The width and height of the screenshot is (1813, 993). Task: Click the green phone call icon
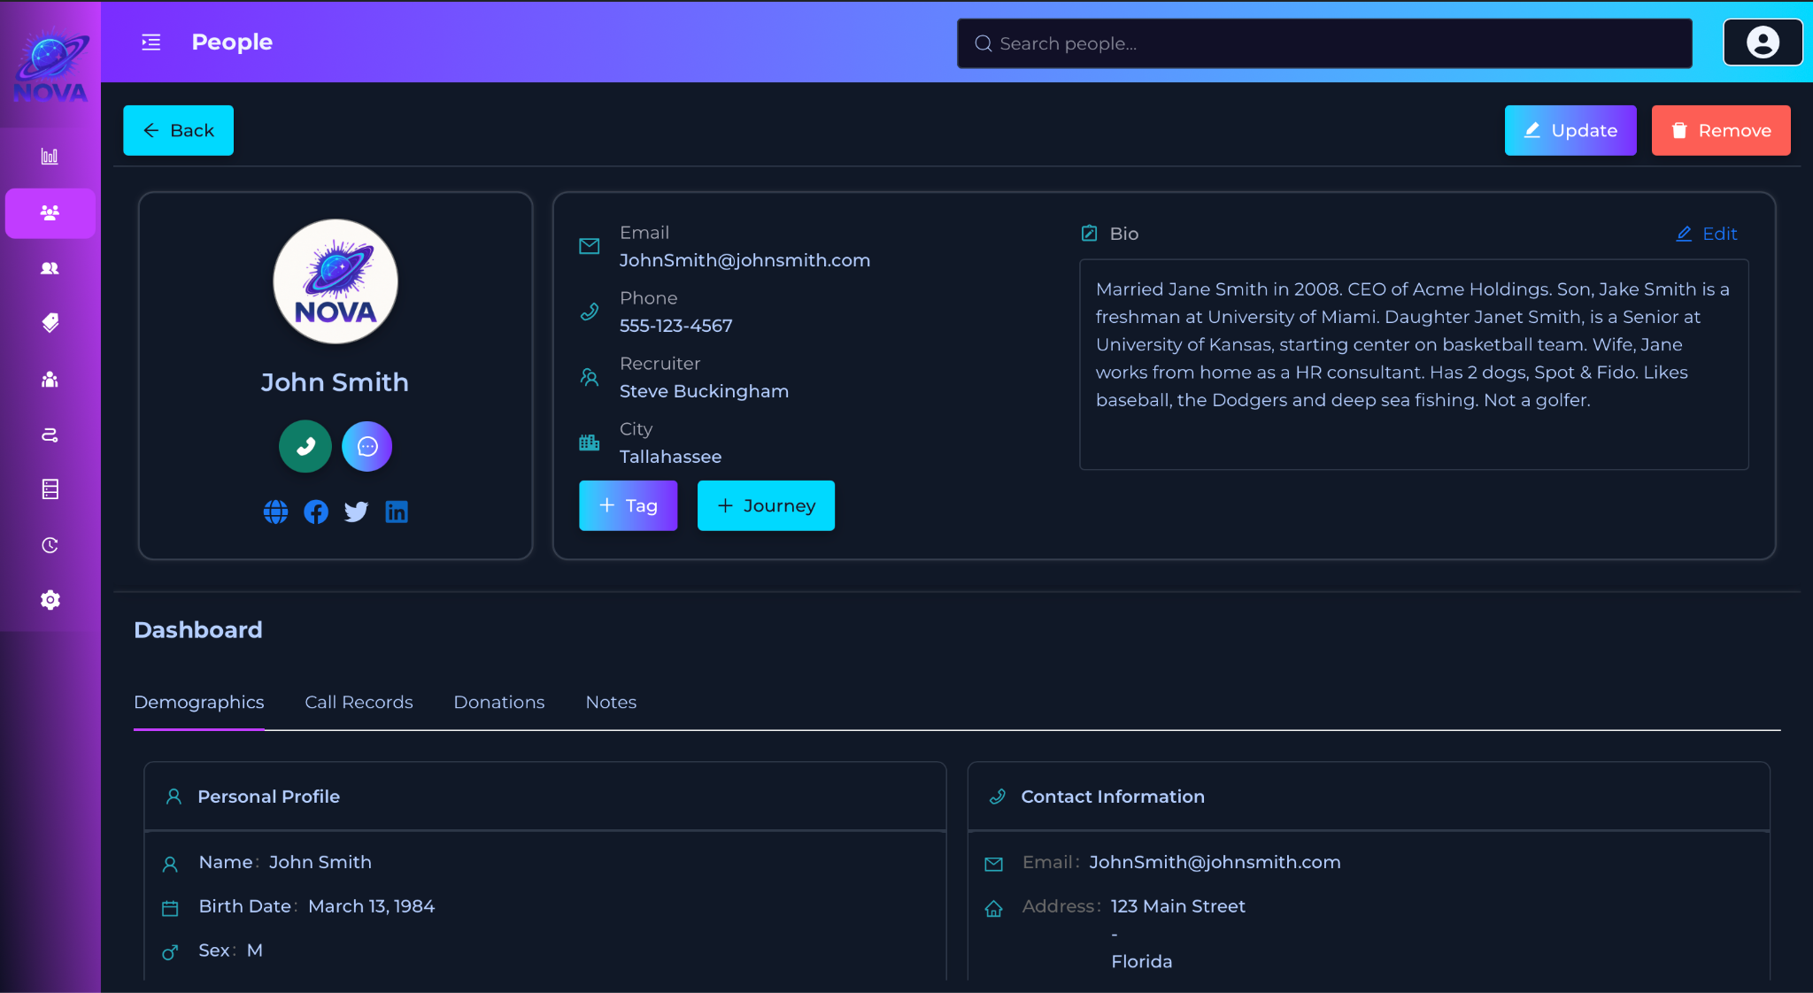(305, 446)
